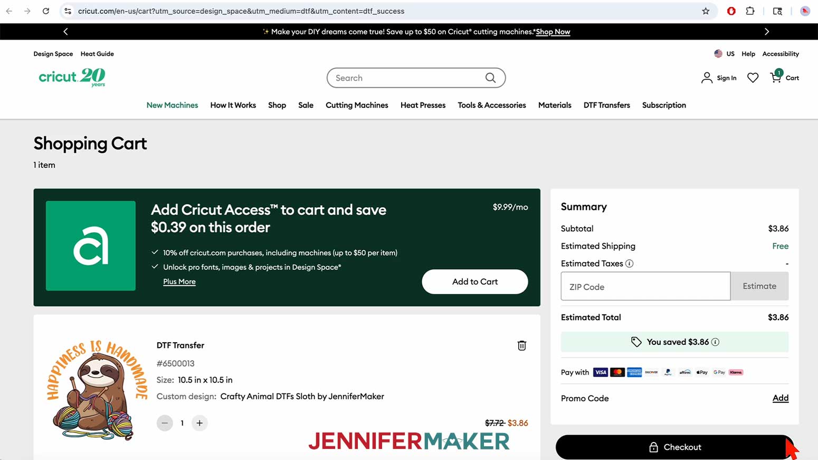Add Cricut Access to cart

475,281
